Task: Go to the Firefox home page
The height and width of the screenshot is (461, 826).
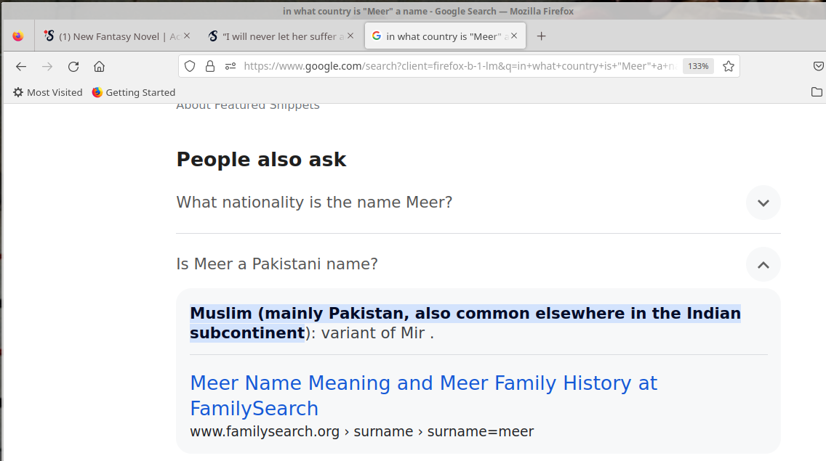Action: [100, 67]
